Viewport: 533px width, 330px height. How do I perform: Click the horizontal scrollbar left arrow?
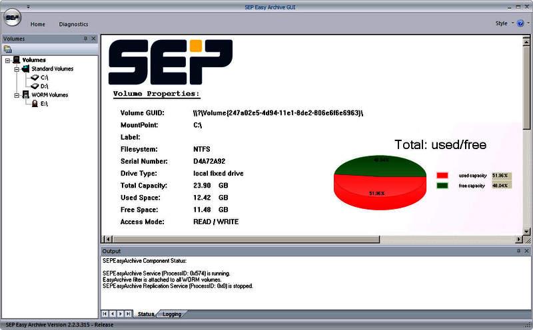pyautogui.click(x=107, y=240)
